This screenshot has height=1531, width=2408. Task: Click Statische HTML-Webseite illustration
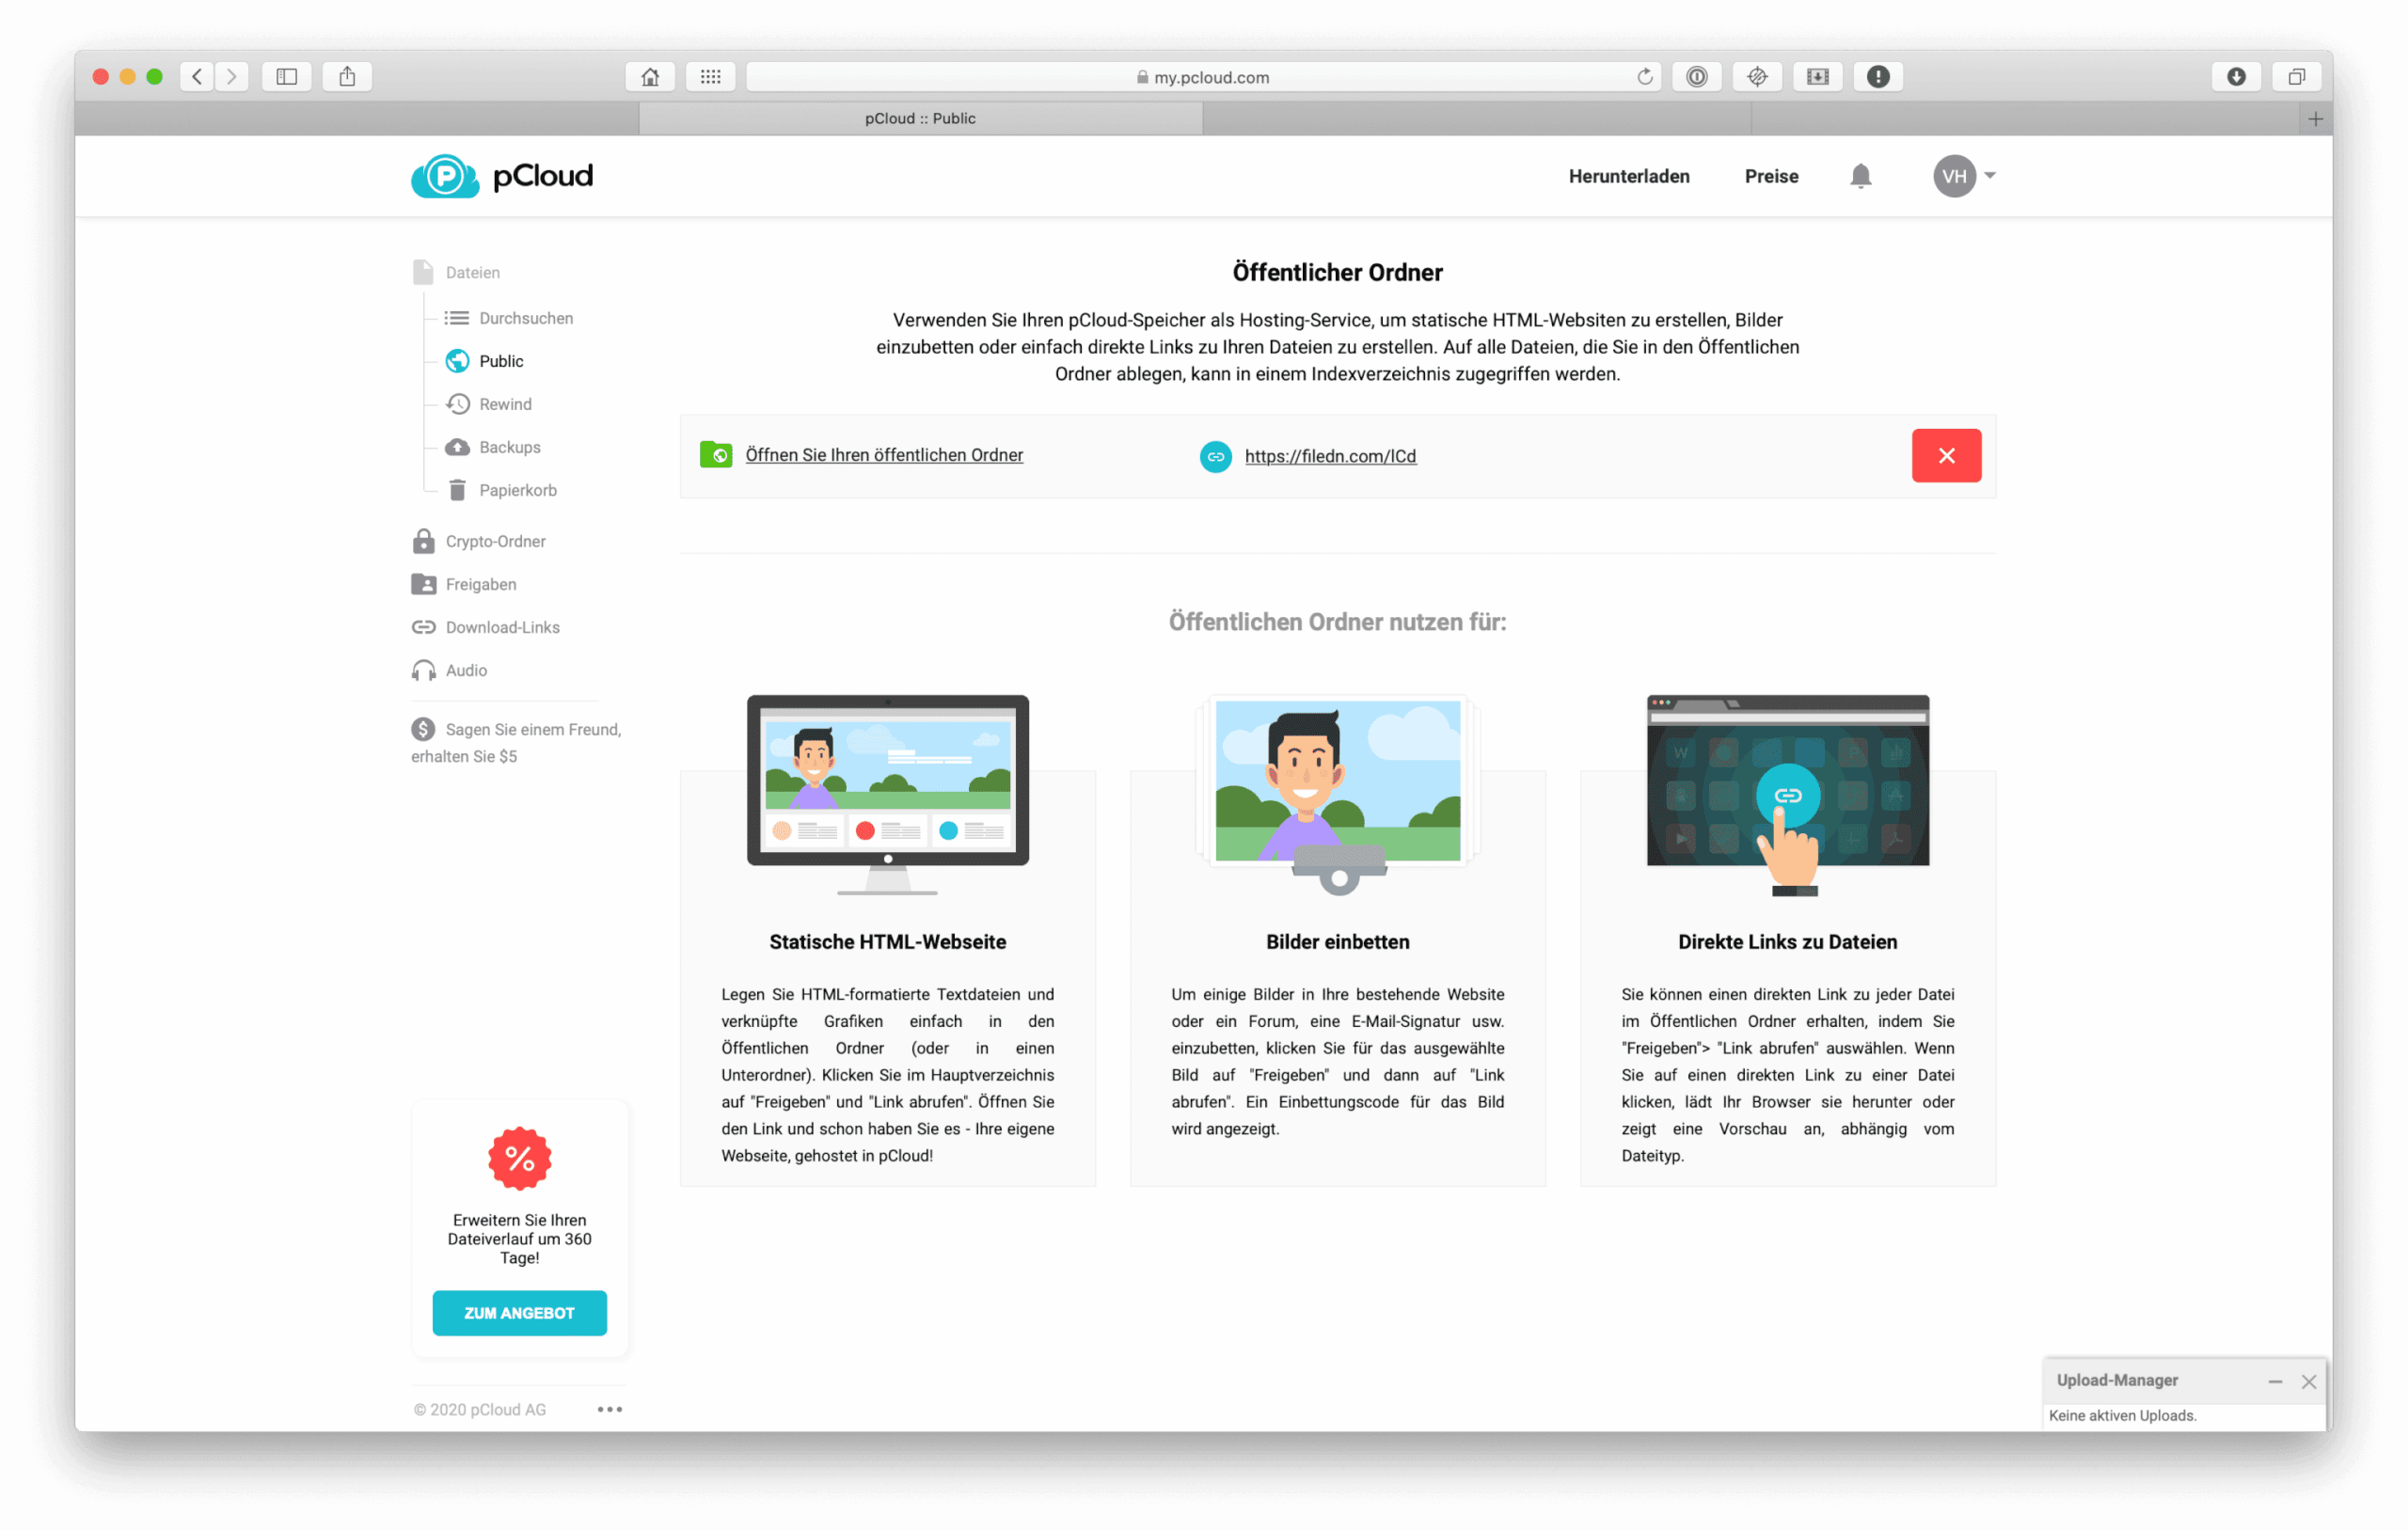pos(887,795)
